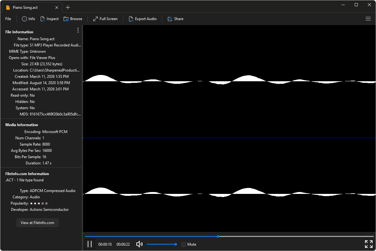Click View at FileInfo.com button
Image resolution: width=376 pixels, height=251 pixels.
coord(38,223)
